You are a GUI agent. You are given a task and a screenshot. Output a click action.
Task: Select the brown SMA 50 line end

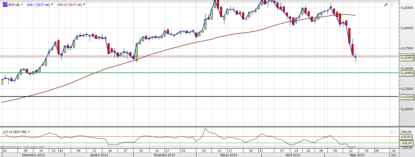pyautogui.click(x=355, y=15)
